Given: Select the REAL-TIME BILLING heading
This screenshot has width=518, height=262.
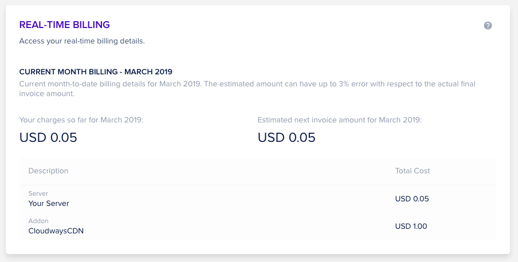Looking at the screenshot, I should 64,25.
